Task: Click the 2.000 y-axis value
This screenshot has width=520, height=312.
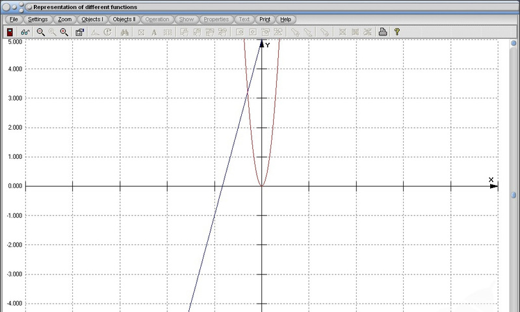Action: (x=15, y=128)
